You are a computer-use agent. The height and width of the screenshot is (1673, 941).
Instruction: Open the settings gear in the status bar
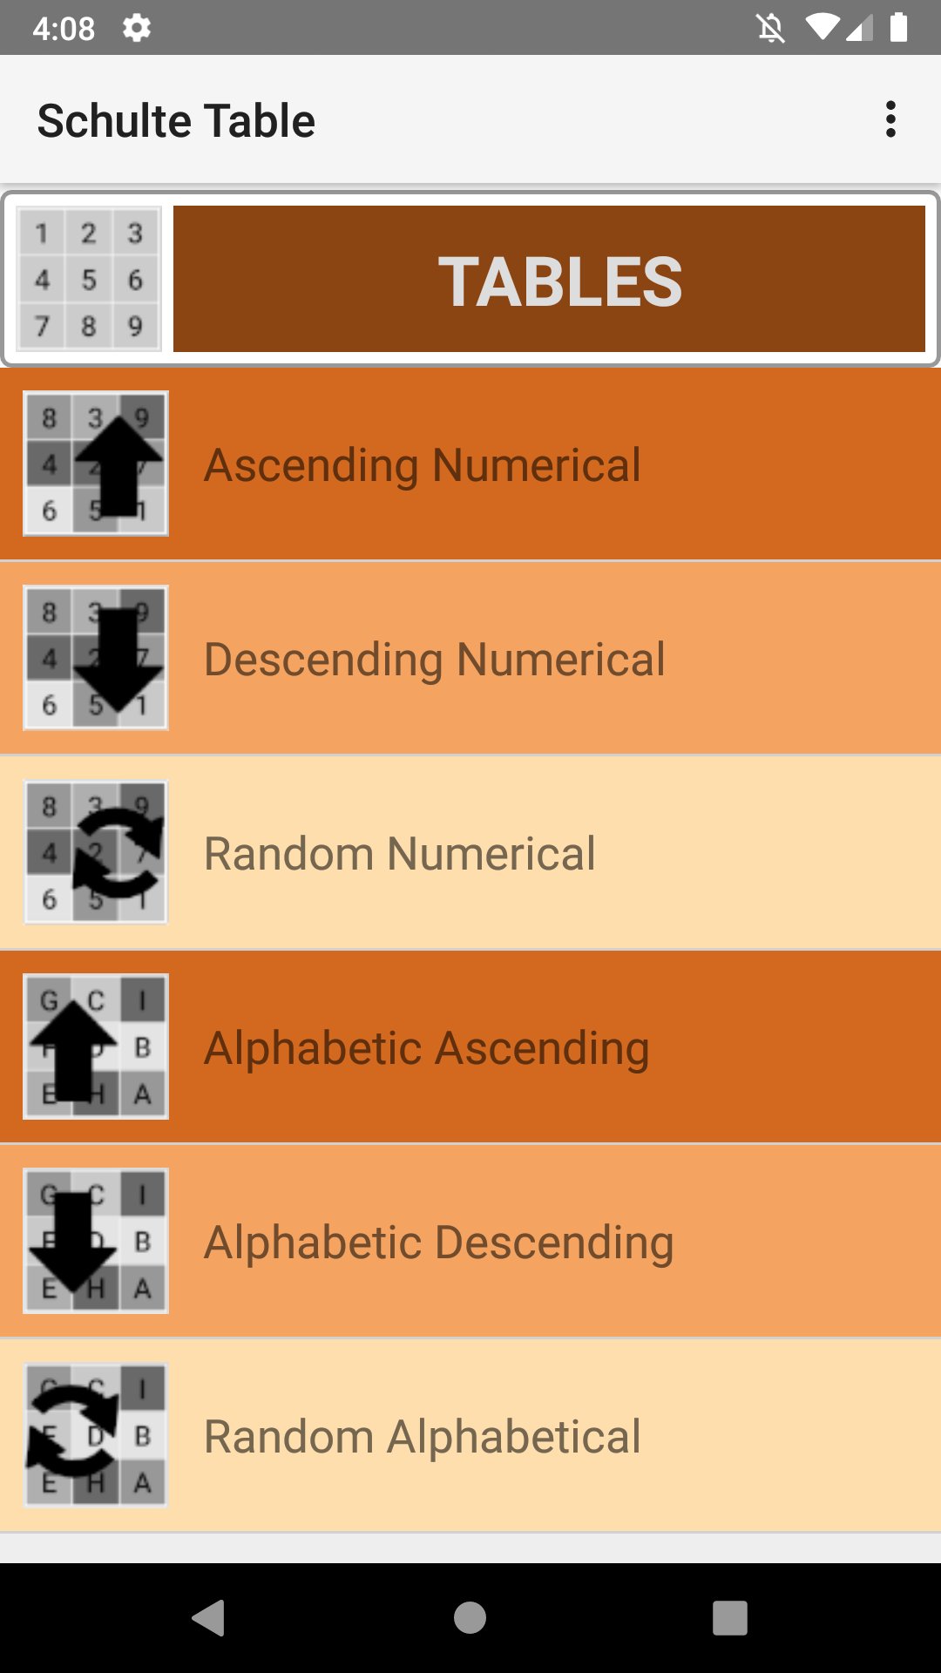click(137, 28)
